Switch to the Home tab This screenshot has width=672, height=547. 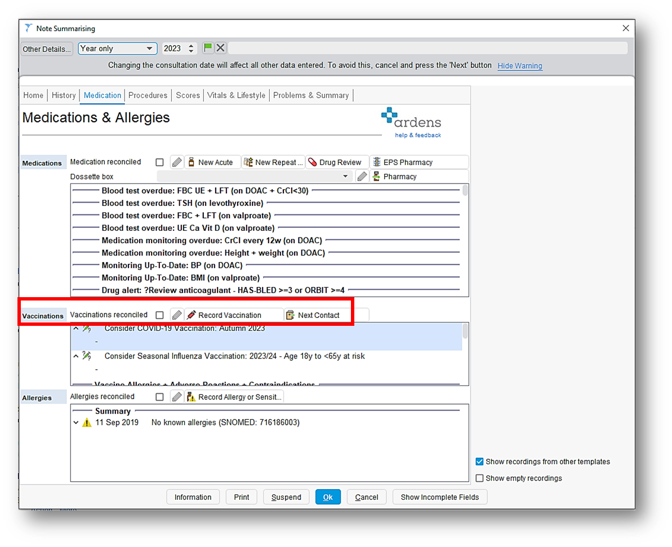coord(33,95)
